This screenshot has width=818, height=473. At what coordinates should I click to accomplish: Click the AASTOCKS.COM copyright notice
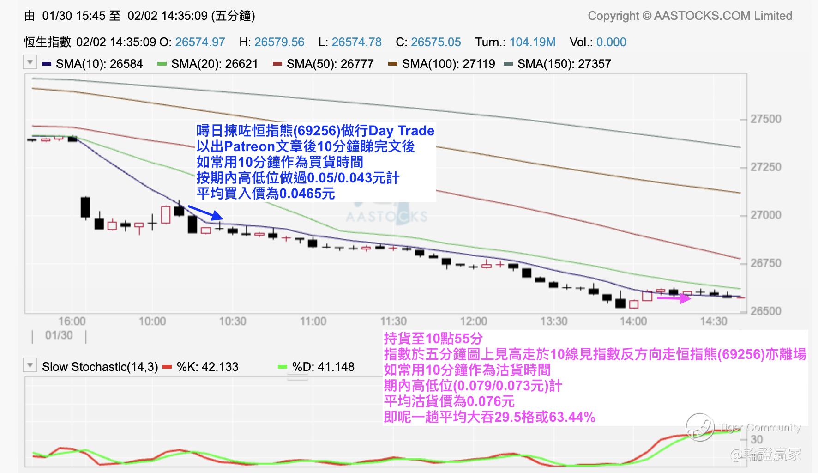[690, 16]
